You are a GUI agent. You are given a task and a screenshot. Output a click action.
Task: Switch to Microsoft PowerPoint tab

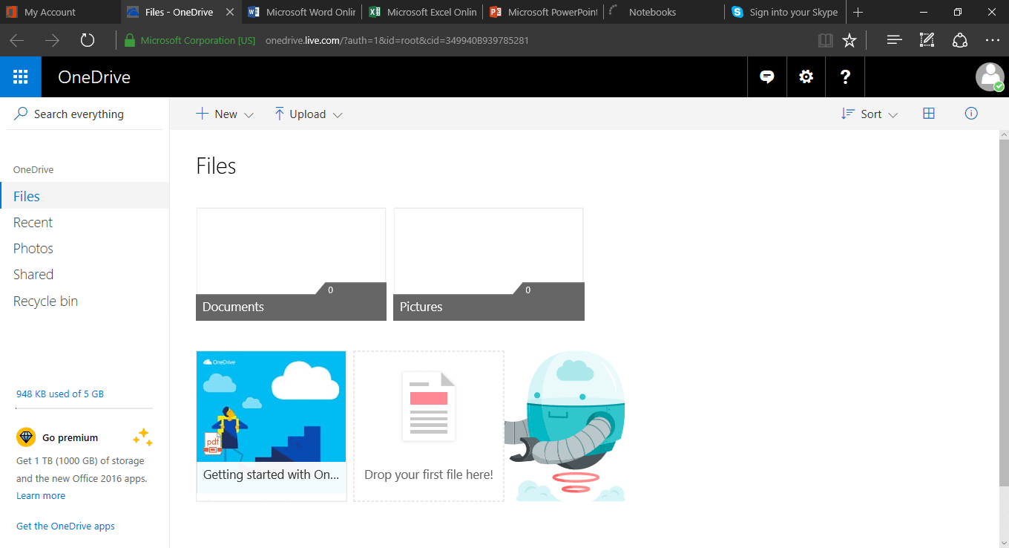(x=544, y=12)
